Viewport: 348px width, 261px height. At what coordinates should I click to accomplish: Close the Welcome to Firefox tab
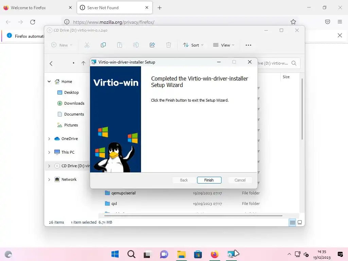[x=70, y=7]
